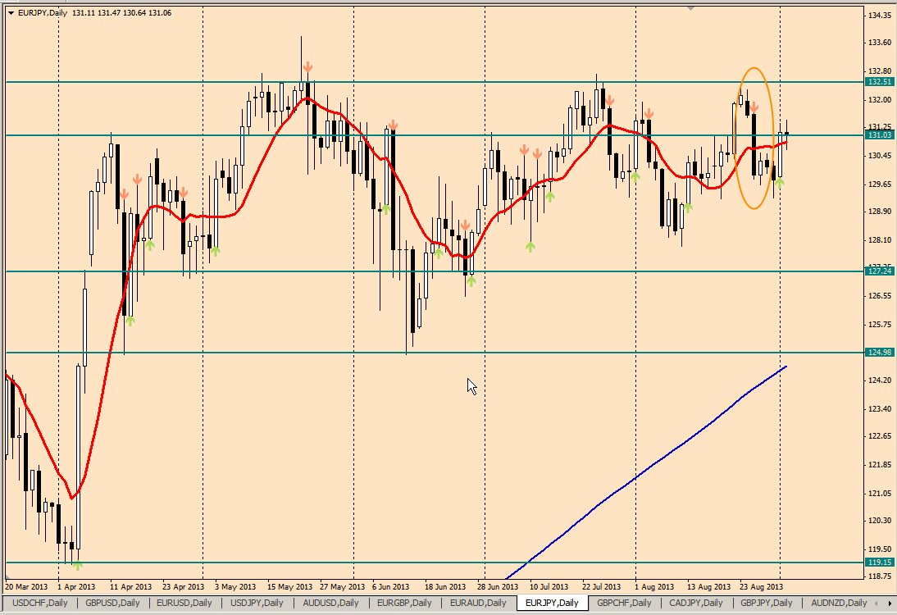897x615 pixels.
Task: Click the 1 Aug 2013 date label
Action: [x=653, y=586]
